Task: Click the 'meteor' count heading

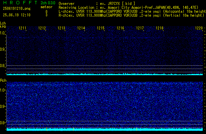Action: click(47, 7)
